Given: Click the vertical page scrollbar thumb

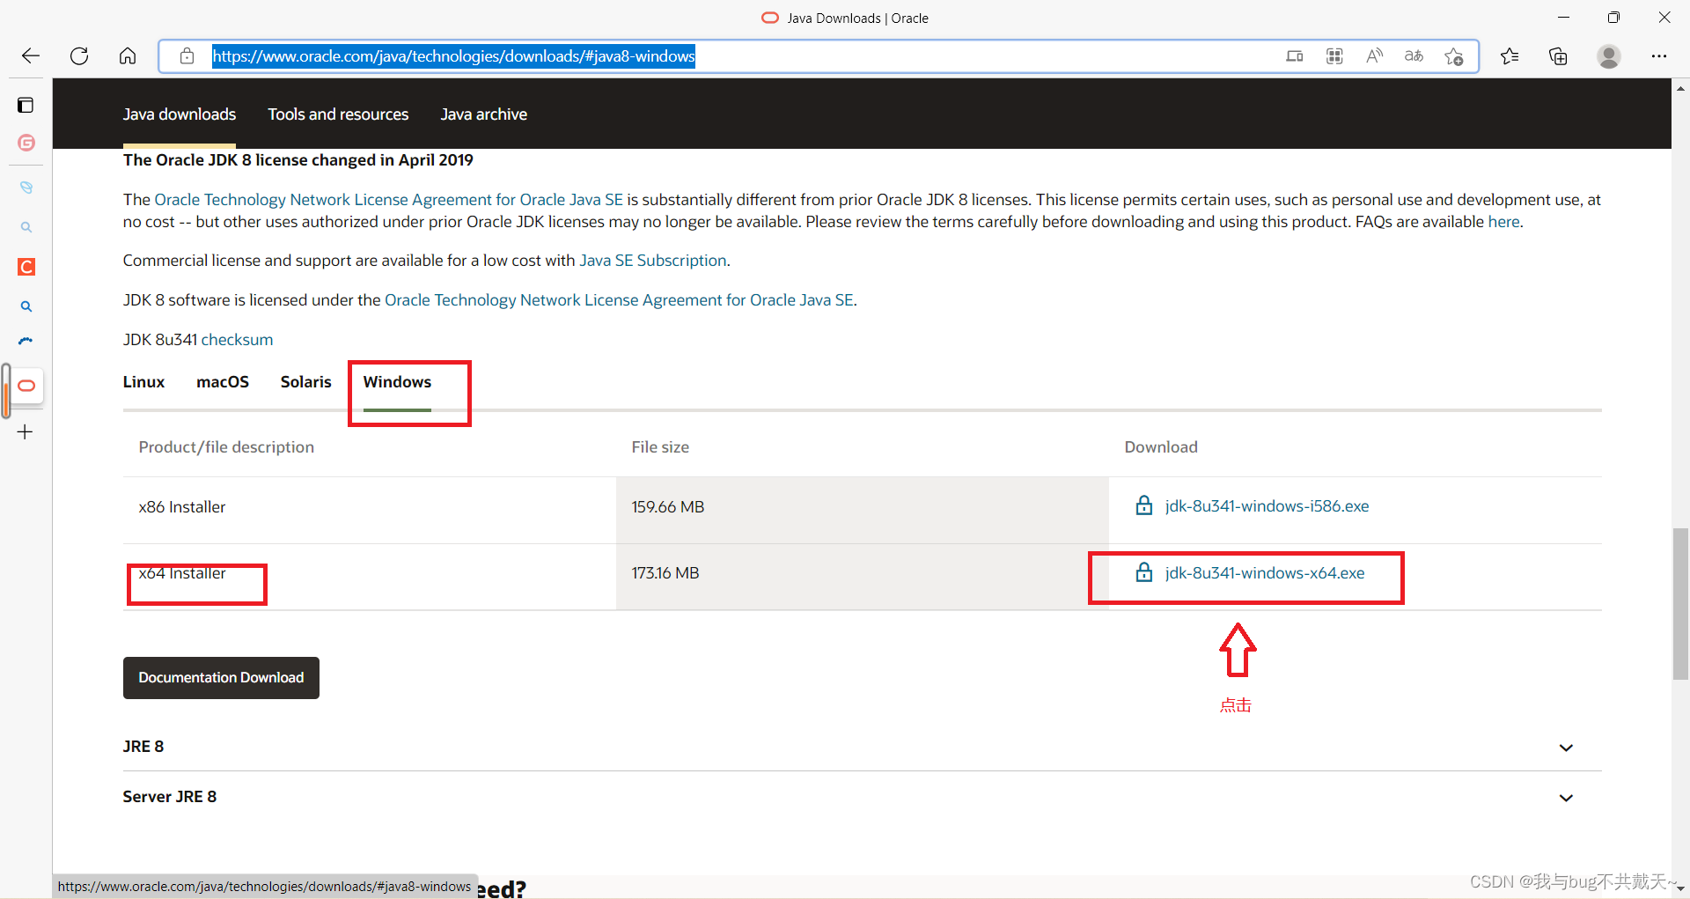Looking at the screenshot, I should pyautogui.click(x=1680, y=604).
